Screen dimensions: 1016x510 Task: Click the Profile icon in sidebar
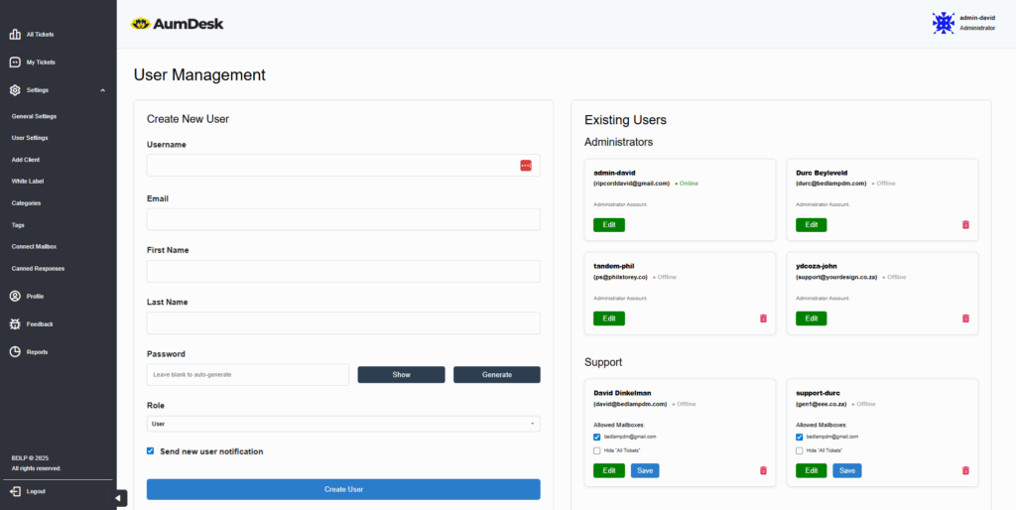[x=15, y=297]
